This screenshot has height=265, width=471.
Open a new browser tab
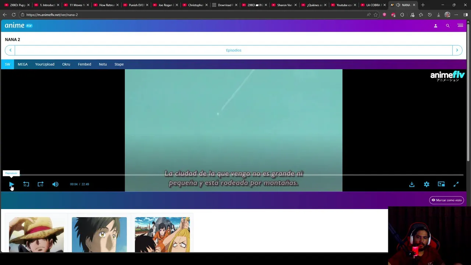point(423,5)
